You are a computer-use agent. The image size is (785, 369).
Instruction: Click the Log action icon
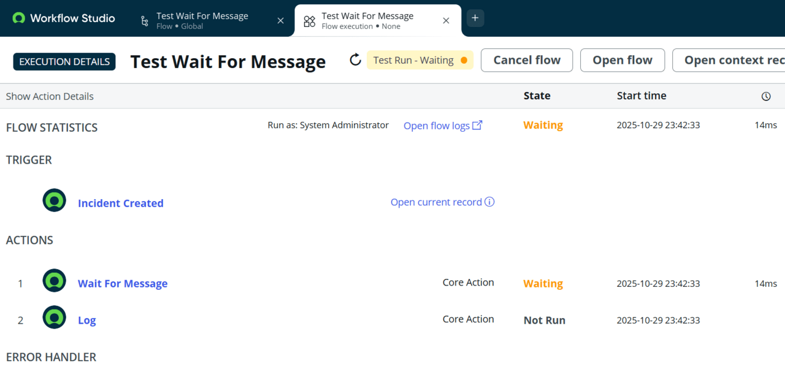point(54,318)
